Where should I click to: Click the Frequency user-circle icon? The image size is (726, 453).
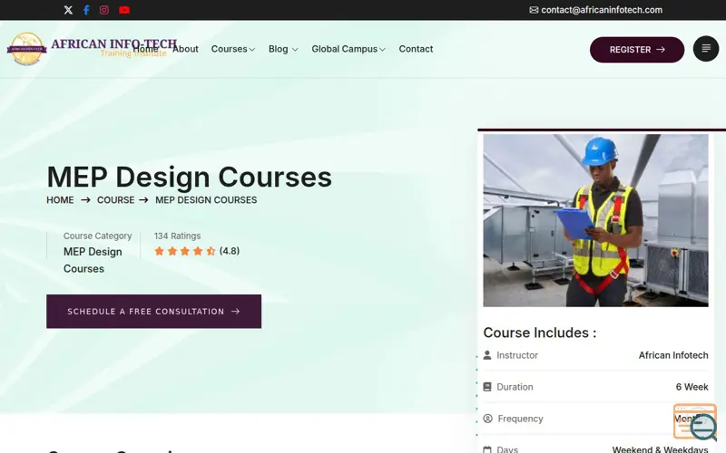487,419
